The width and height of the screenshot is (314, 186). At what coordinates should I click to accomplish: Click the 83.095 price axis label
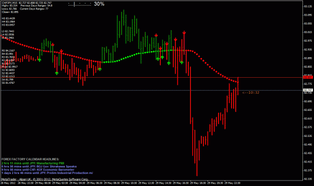[x=308, y=15]
